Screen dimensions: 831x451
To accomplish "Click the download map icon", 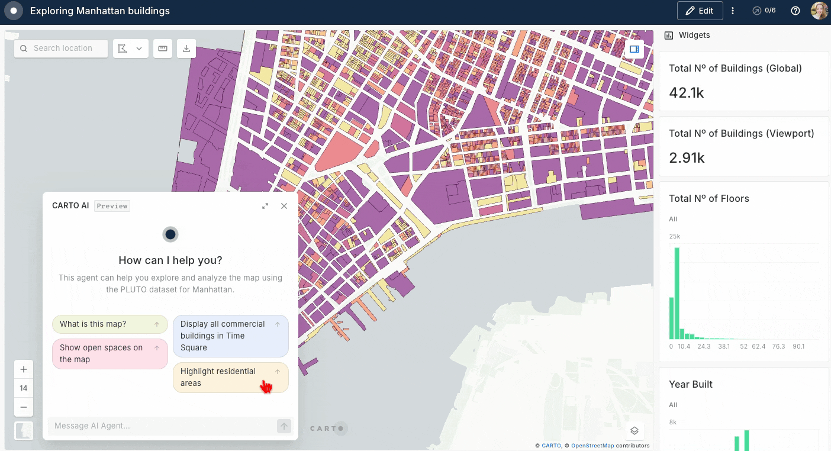I will (x=186, y=49).
